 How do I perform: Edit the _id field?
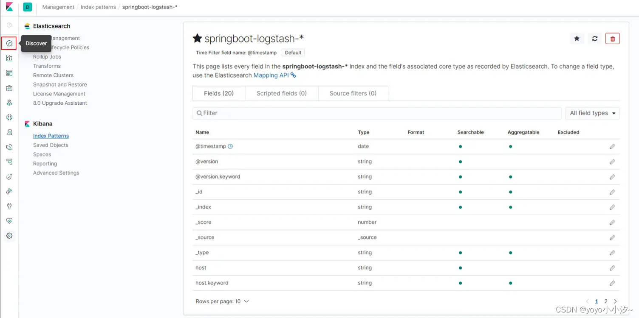coord(612,192)
